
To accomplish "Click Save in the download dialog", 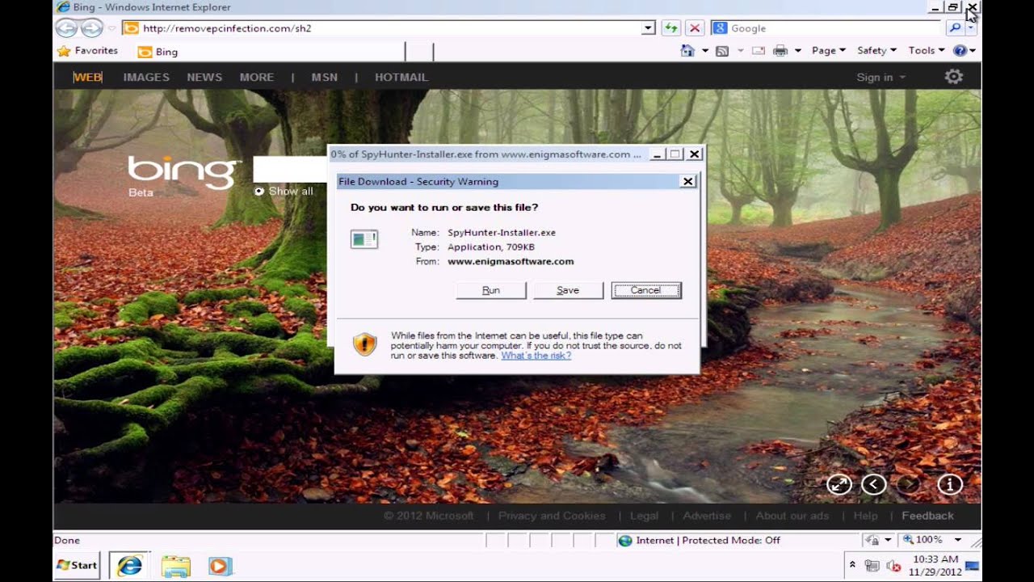I will point(568,290).
